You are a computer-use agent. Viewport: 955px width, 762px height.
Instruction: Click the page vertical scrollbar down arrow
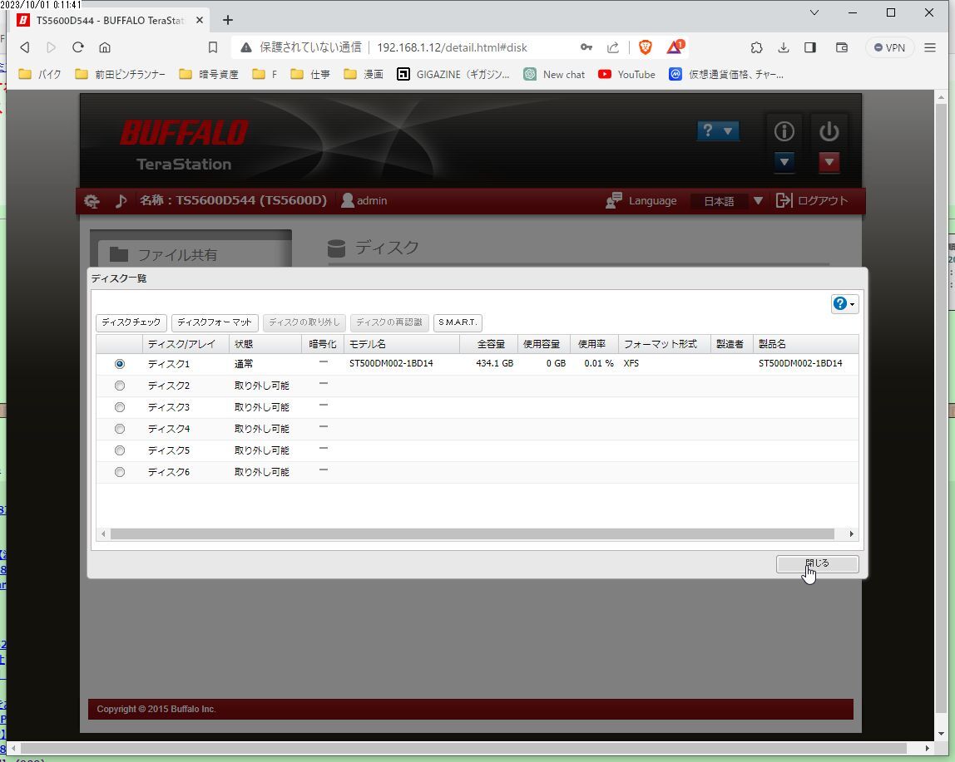click(x=941, y=734)
